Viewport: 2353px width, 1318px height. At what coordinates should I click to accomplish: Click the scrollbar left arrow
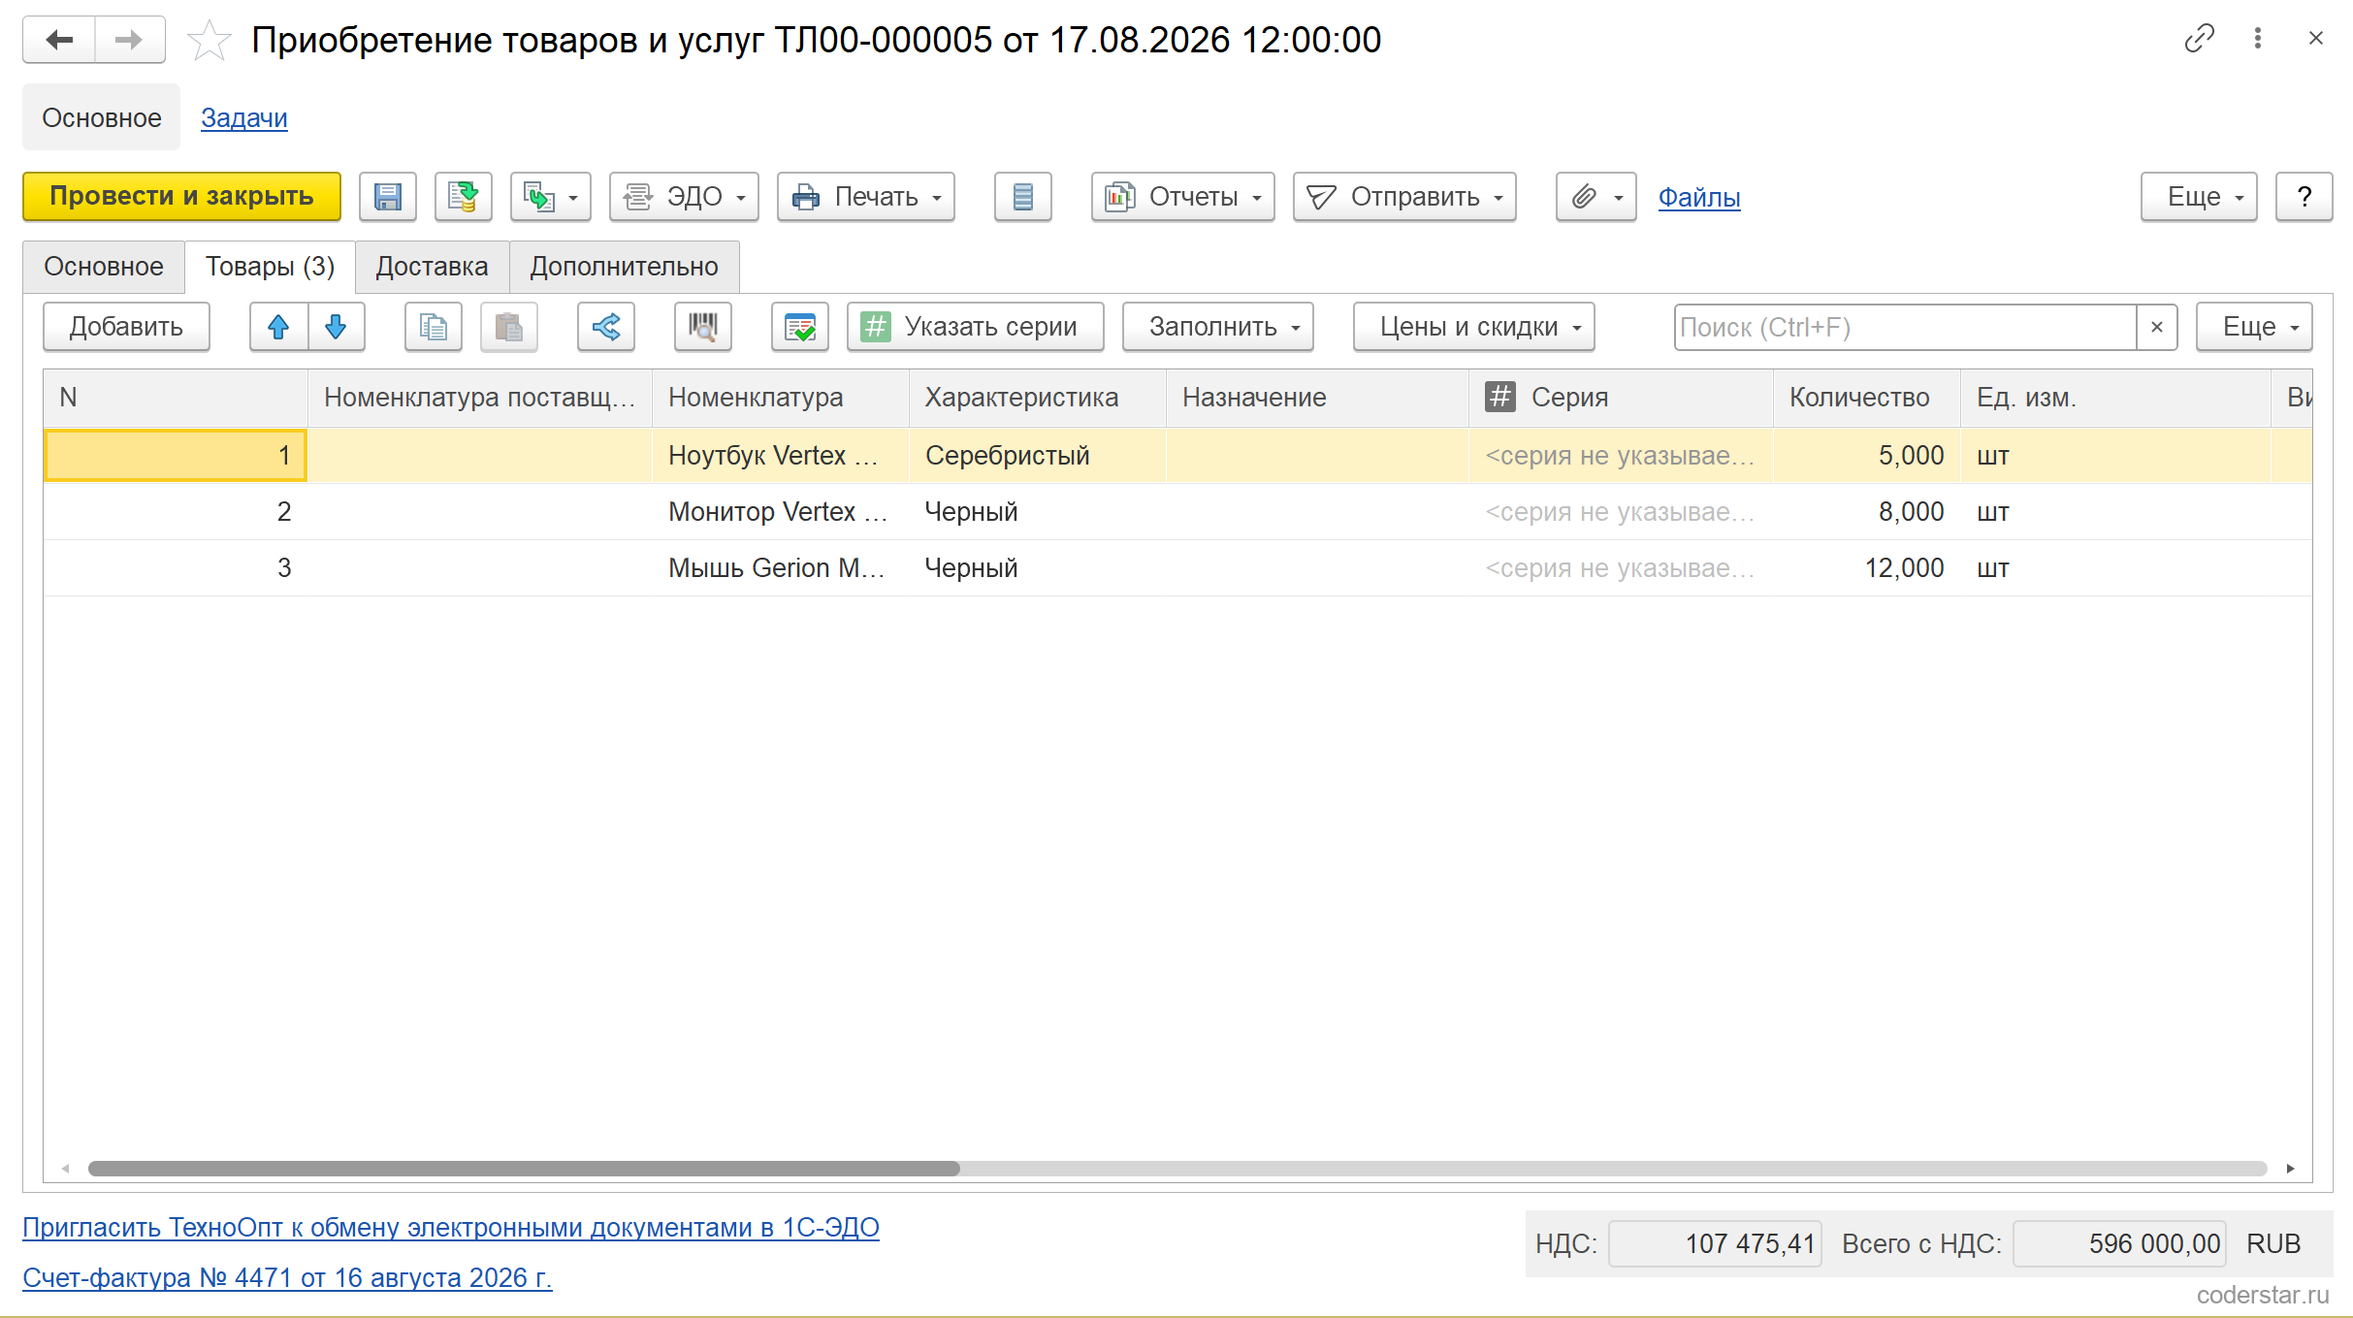pos(66,1169)
